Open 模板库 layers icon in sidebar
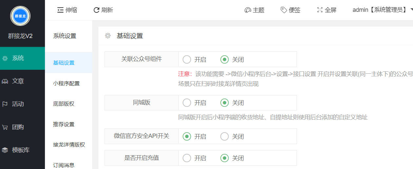Image resolution: width=413 pixels, height=169 pixels. pos(5,150)
